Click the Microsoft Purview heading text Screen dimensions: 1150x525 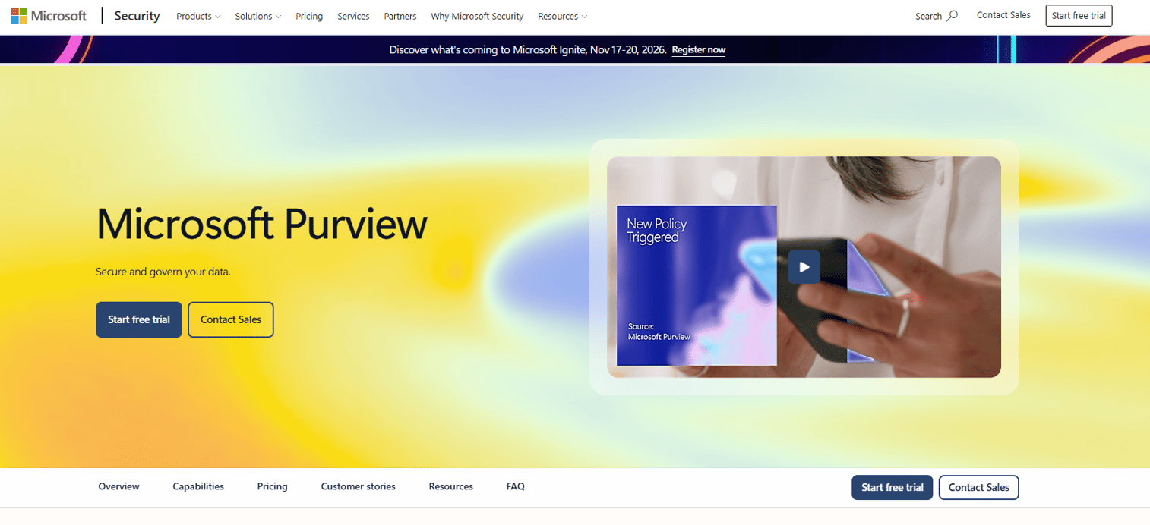coord(262,224)
